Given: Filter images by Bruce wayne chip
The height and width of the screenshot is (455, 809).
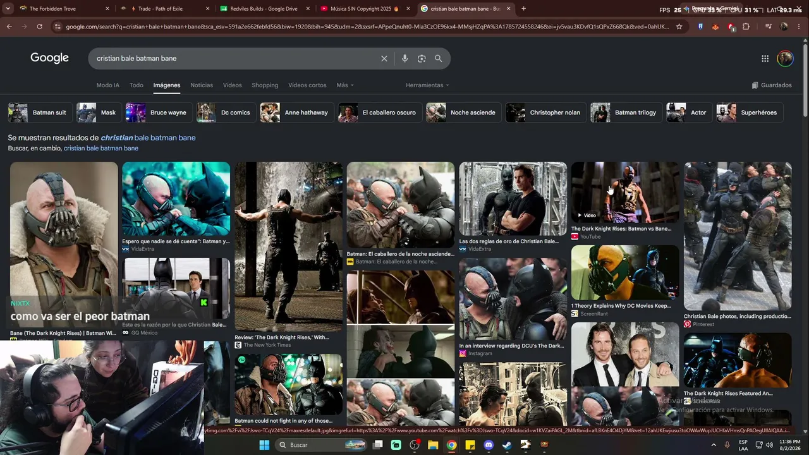Looking at the screenshot, I should [x=158, y=112].
